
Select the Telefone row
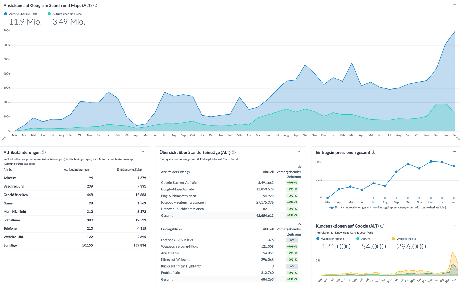point(75,228)
